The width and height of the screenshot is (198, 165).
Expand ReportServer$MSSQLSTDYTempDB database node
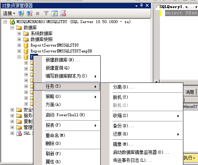pos(19,51)
